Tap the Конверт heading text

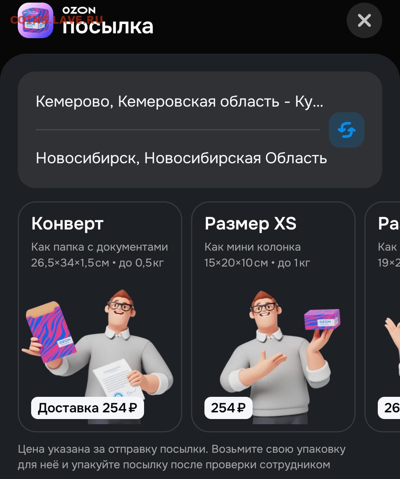click(x=67, y=224)
